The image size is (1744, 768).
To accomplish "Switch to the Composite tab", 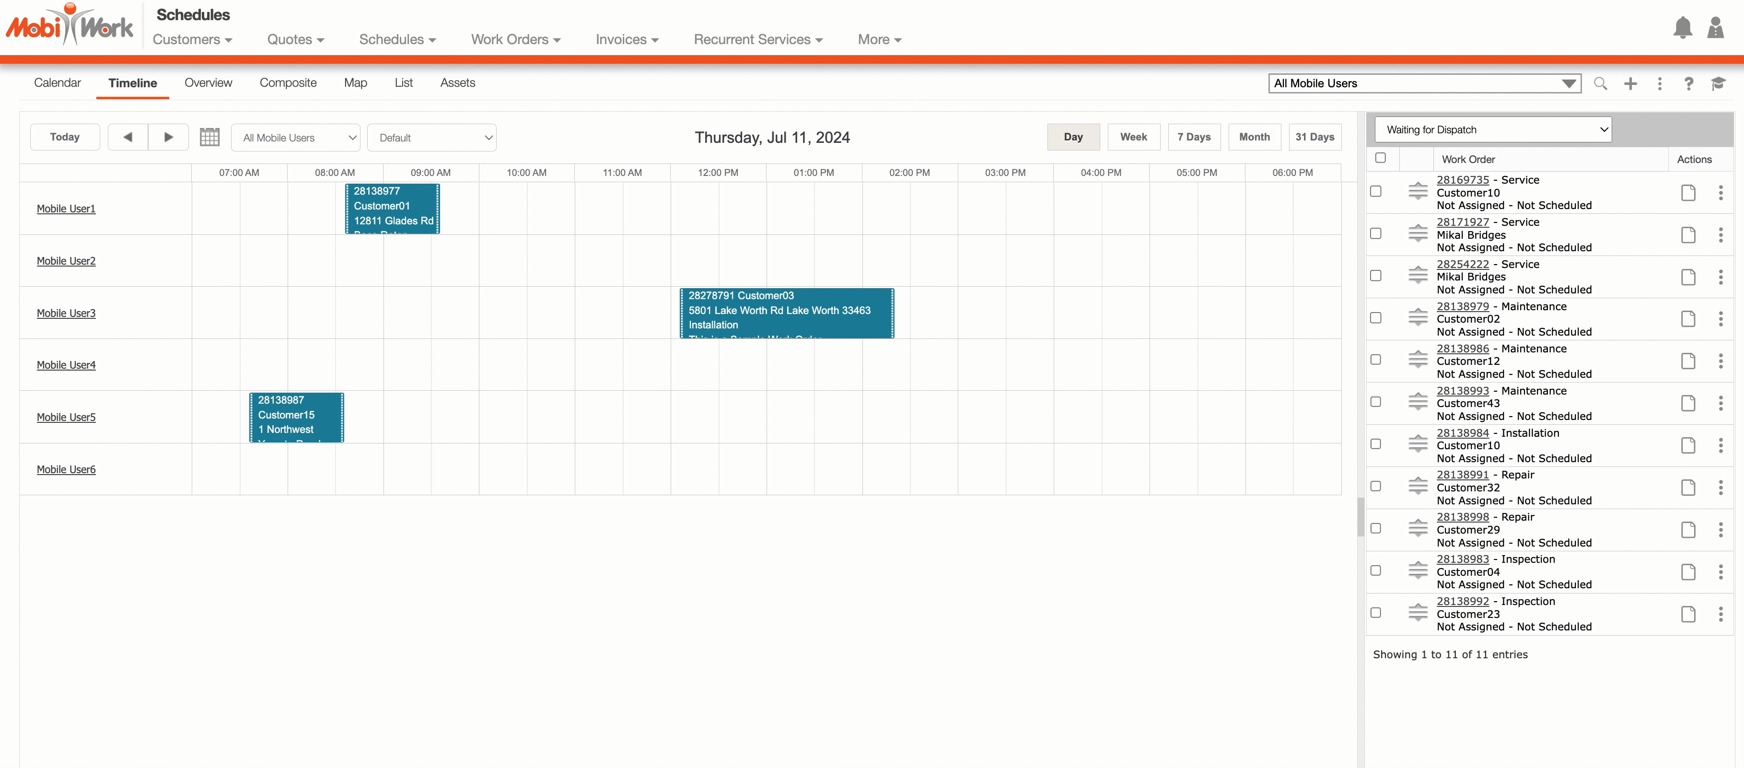I will 288,82.
